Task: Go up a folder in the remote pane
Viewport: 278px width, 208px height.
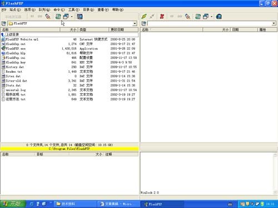Action: click(144, 23)
